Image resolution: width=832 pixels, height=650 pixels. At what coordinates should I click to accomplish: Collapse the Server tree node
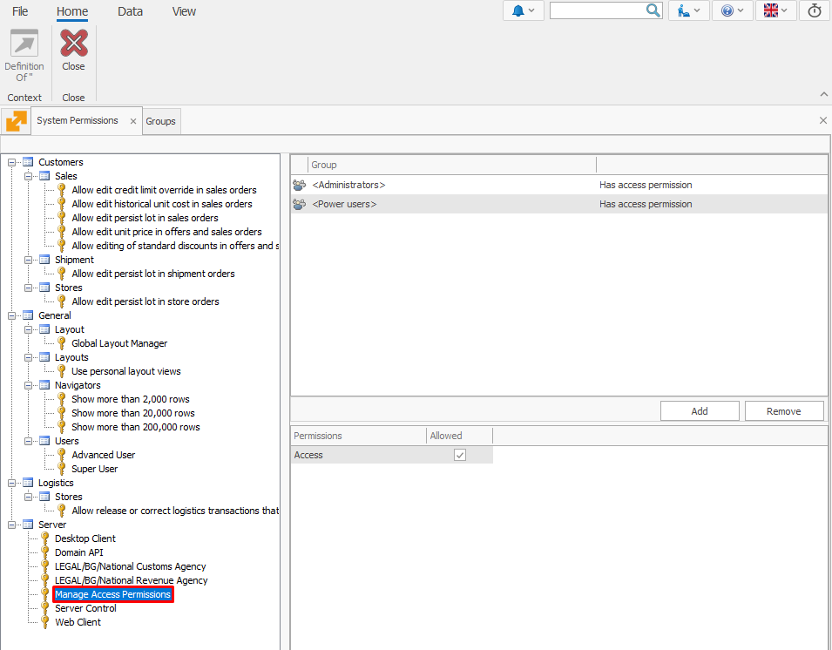tap(12, 525)
